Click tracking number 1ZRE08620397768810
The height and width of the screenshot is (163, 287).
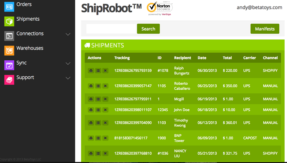coord(133,153)
